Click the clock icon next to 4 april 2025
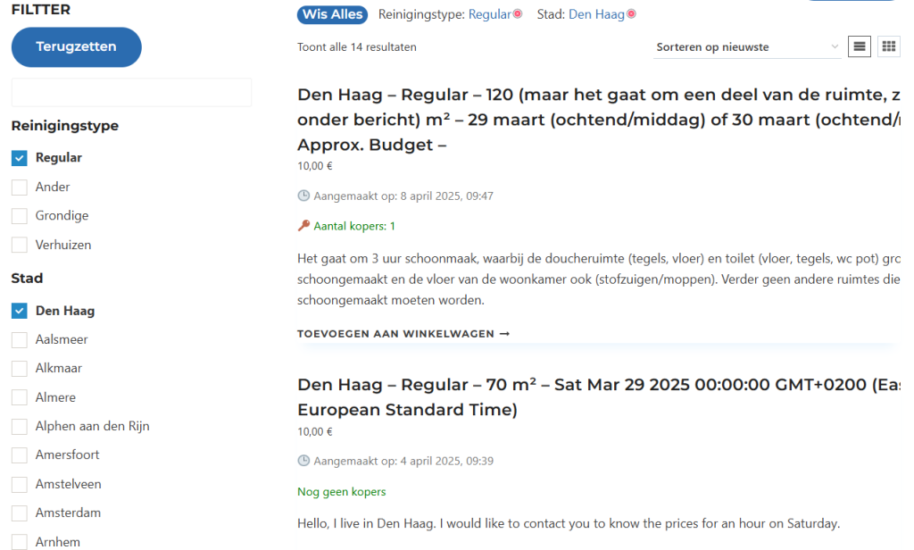The height and width of the screenshot is (550, 914). (x=303, y=461)
